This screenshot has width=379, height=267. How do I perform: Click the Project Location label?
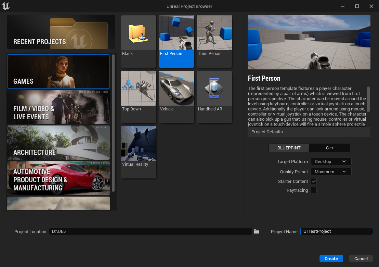30,231
